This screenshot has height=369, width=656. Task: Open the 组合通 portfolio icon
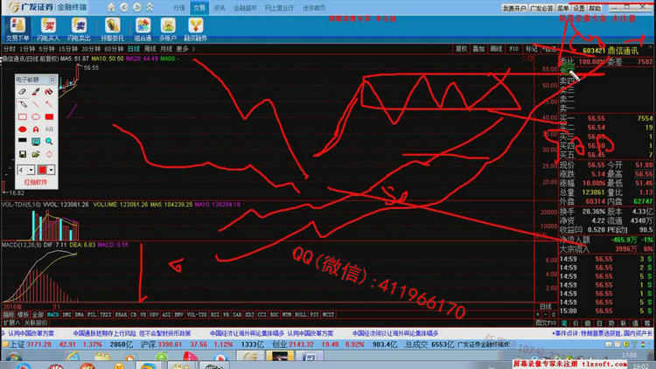click(143, 29)
